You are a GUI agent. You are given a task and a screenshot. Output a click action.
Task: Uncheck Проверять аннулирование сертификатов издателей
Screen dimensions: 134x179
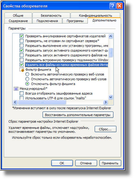point(21,36)
